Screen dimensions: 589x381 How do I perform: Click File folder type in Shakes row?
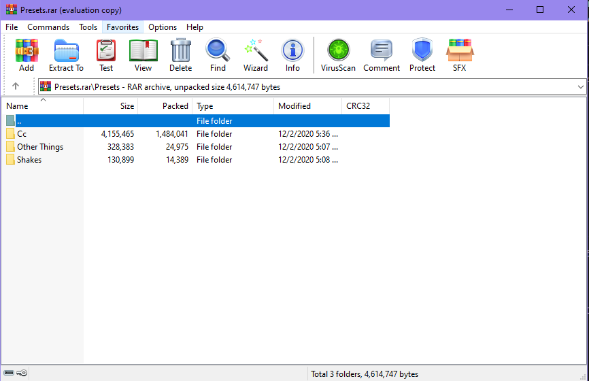click(x=214, y=160)
